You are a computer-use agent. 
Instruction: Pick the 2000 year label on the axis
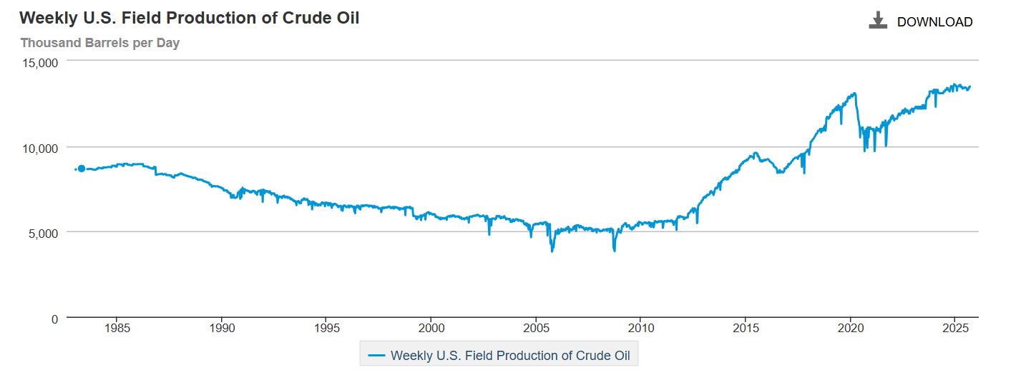[431, 329]
